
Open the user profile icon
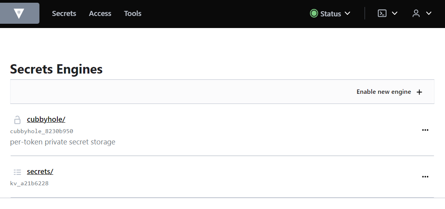[x=416, y=13]
